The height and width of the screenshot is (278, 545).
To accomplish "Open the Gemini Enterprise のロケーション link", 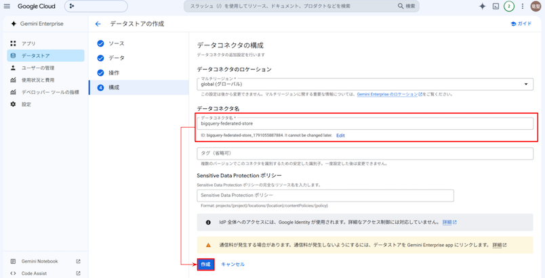I will tap(389, 94).
